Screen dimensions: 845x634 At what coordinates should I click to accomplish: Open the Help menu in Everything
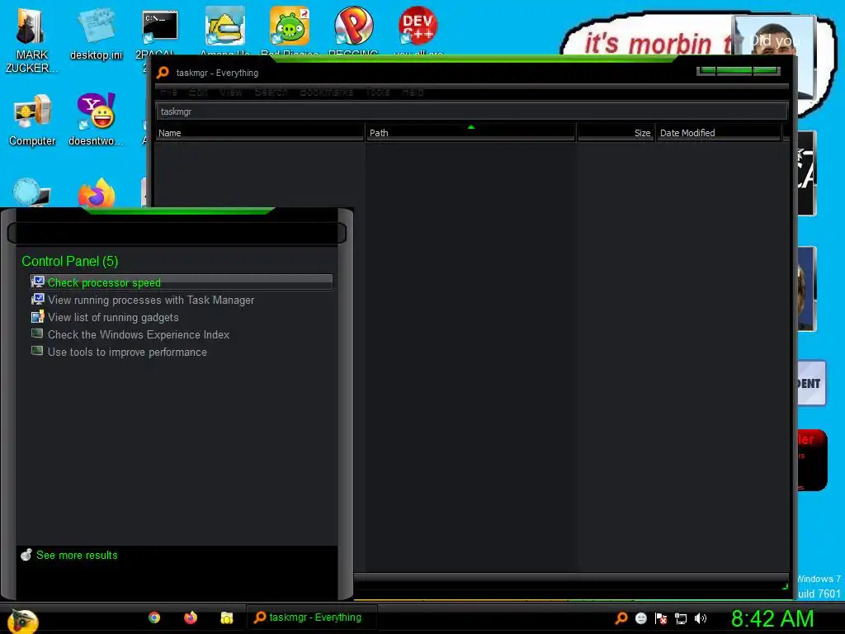tap(413, 92)
